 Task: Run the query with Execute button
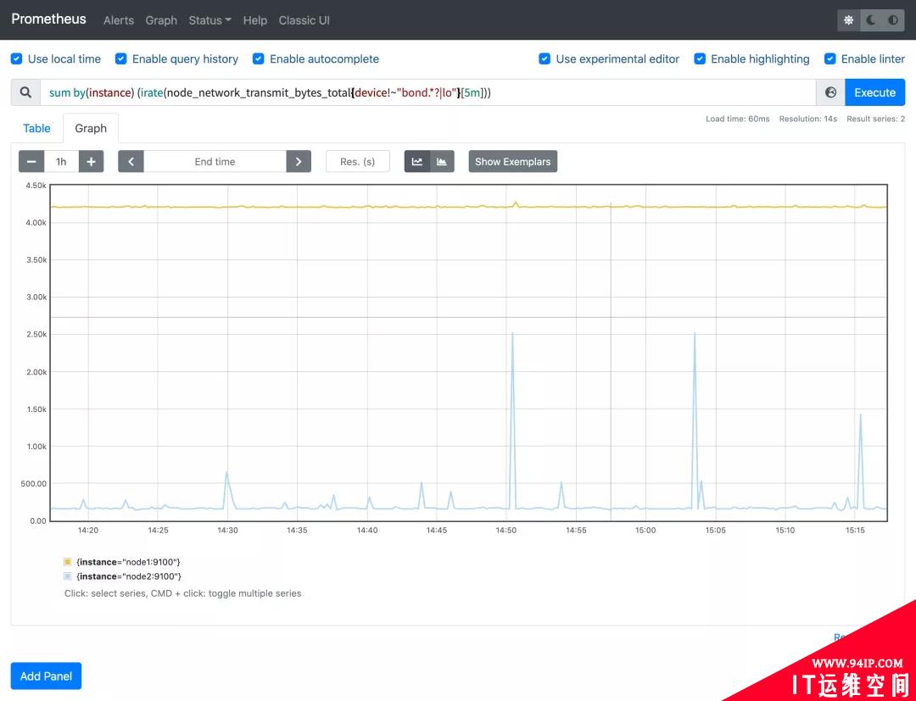point(875,92)
